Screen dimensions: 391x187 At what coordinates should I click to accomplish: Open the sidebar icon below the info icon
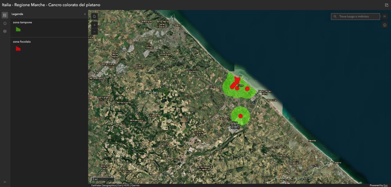click(x=5, y=31)
